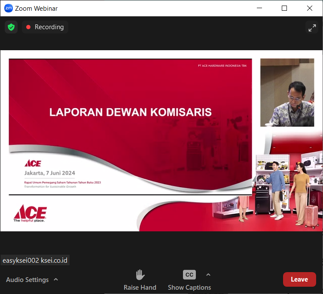This screenshot has height=294, width=323.
Task: Click the Laporan Dewan Komisaris slide title
Action: point(131,112)
